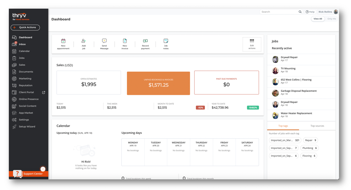Open Drywall Repair job dated Apr 18
Screen dimensions: 351x190
pos(301,104)
